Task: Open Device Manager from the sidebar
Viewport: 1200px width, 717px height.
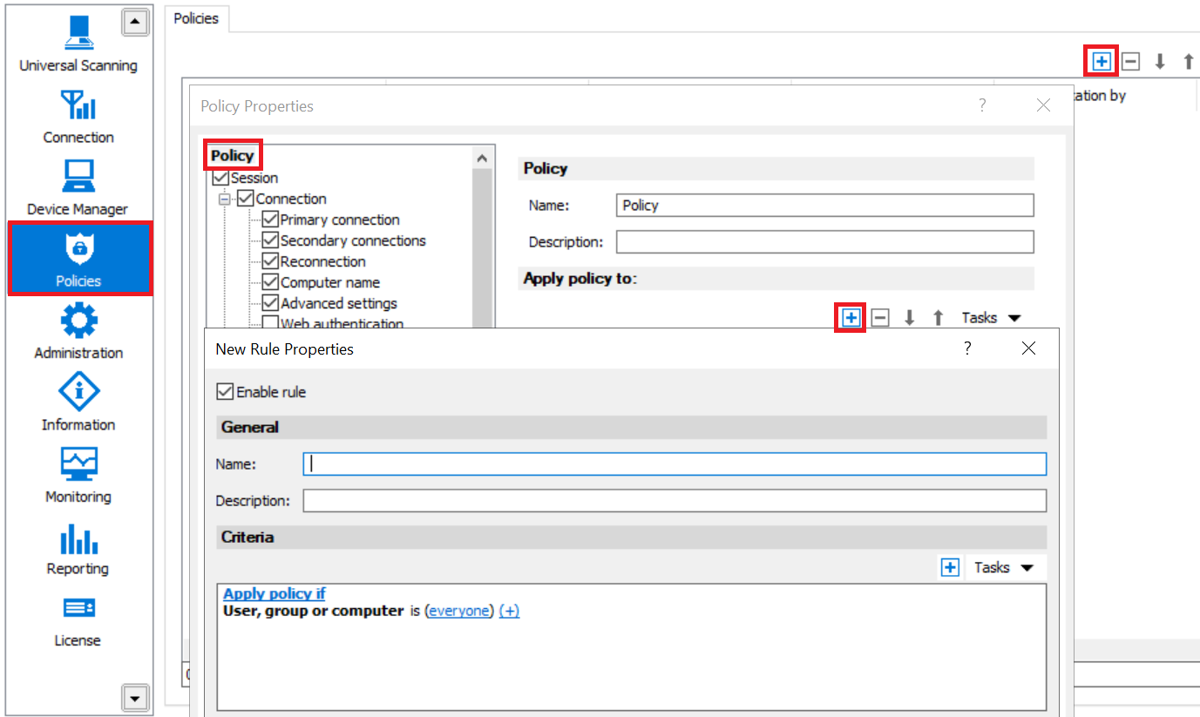Action: click(78, 186)
